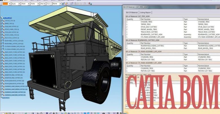Click Part Number header in CAT_785C_ASM table
Screen dimensions: 220x114
[162, 19]
